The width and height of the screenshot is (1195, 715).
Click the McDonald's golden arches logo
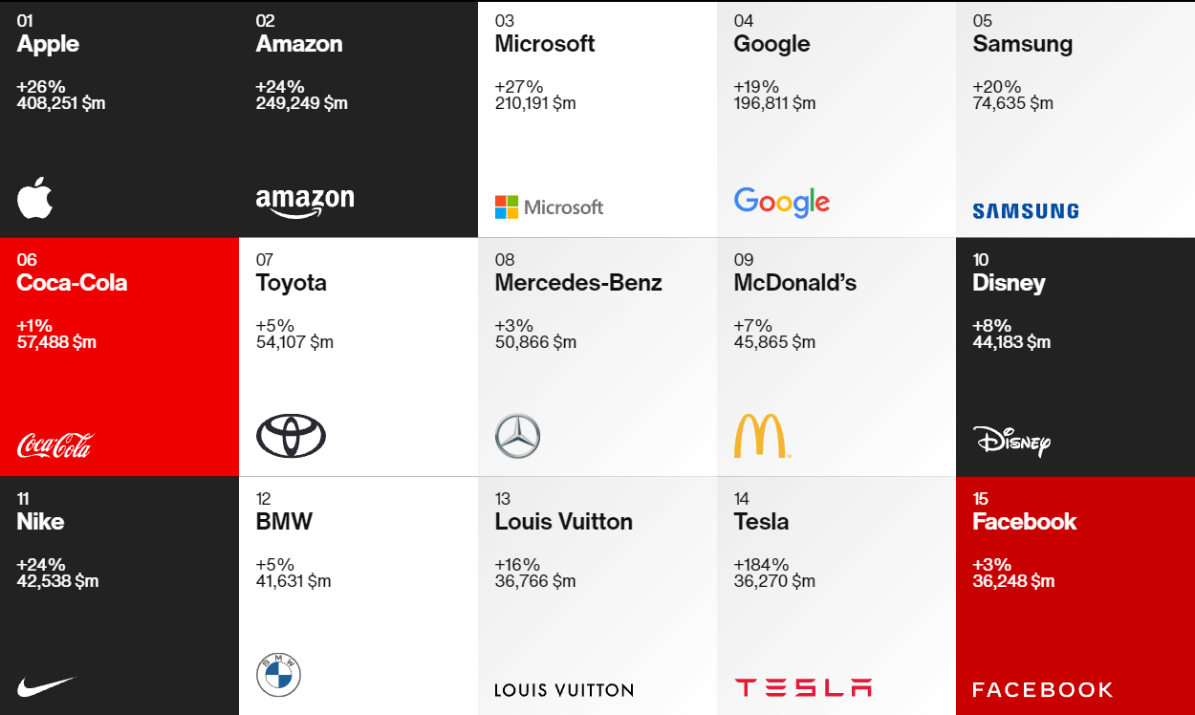coord(760,437)
